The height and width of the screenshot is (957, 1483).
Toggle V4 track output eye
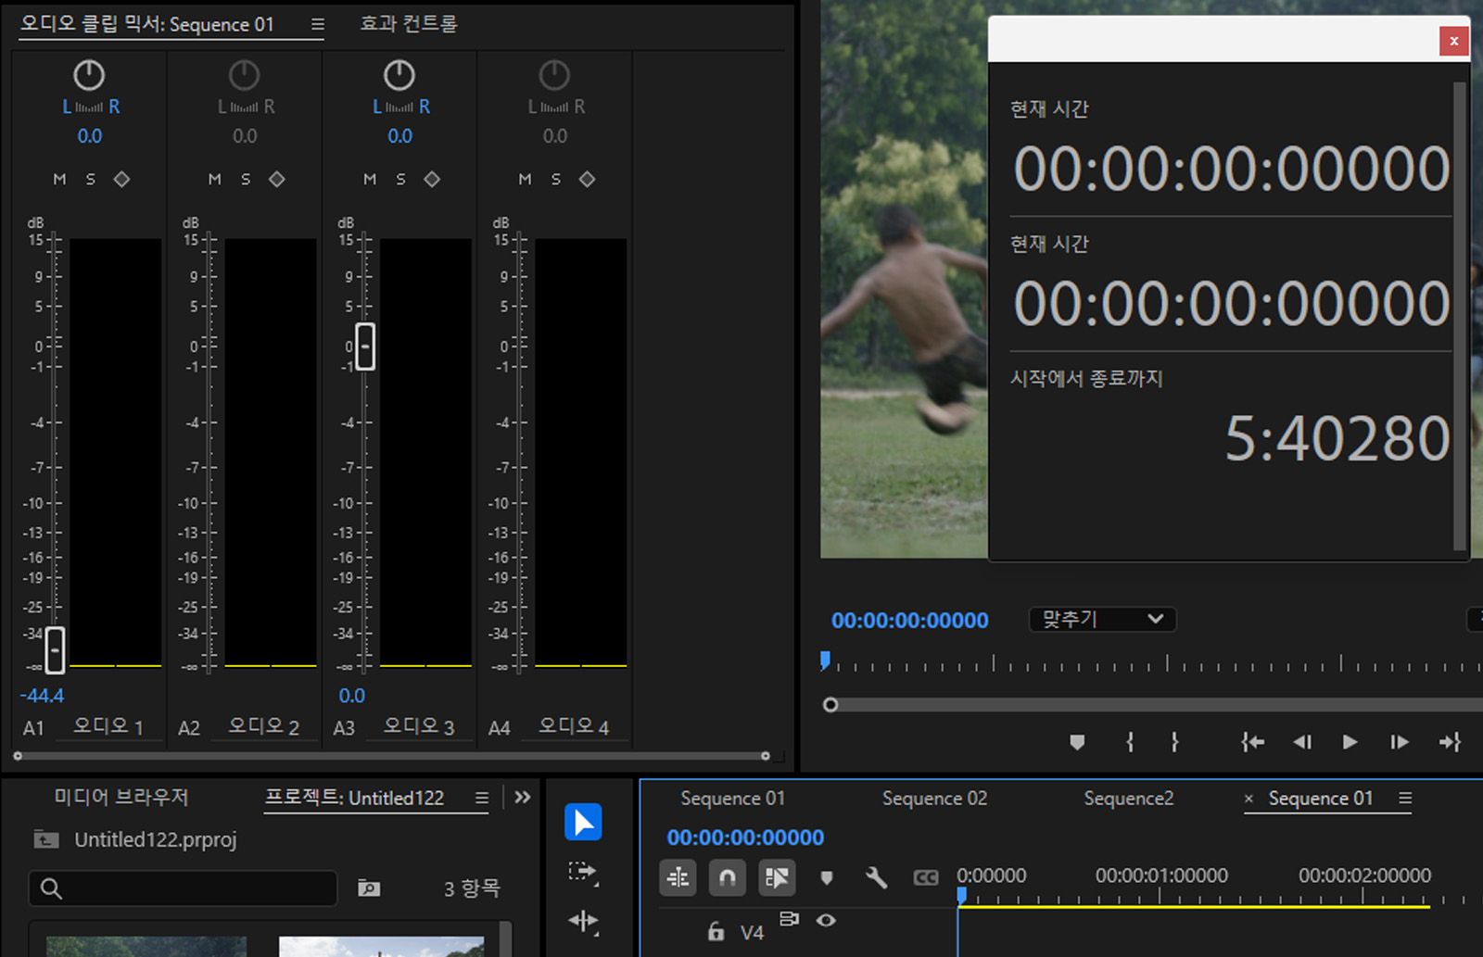click(826, 920)
